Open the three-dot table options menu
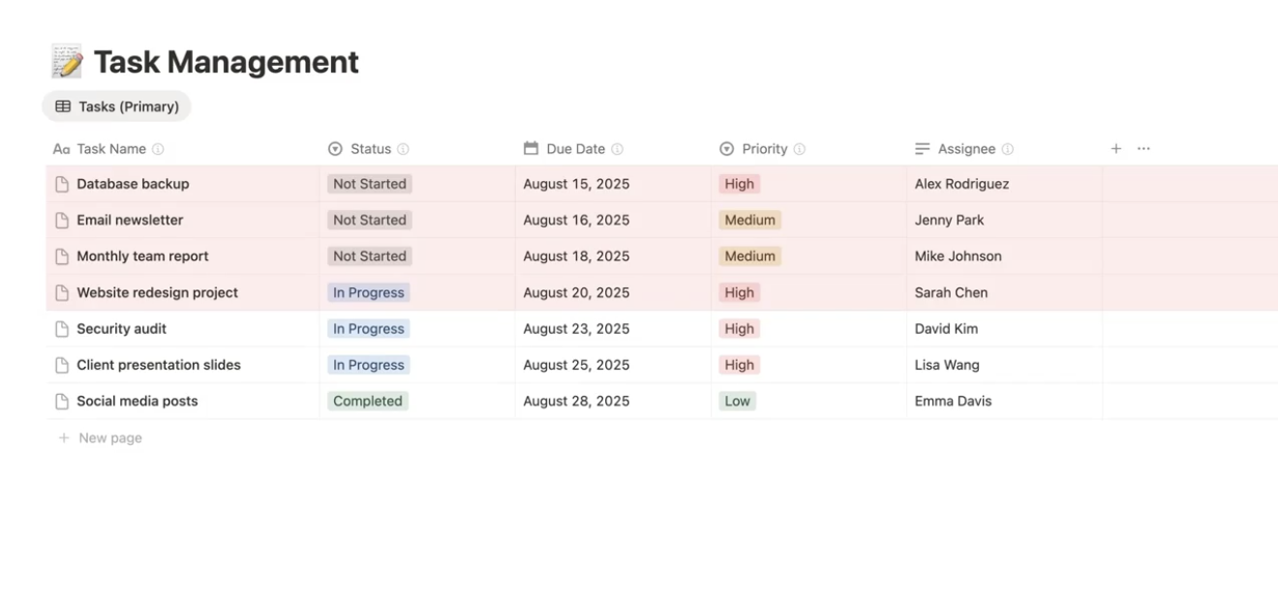 (x=1143, y=149)
